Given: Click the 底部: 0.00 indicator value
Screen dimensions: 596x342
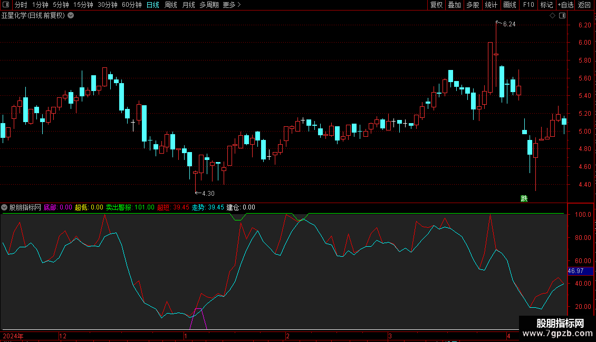Looking at the screenshot, I should [x=58, y=207].
